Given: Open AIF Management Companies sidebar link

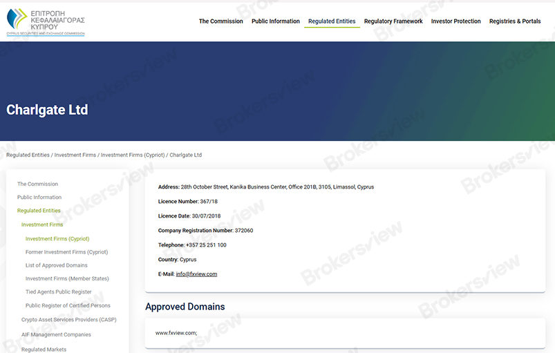Looking at the screenshot, I should tap(56, 334).
